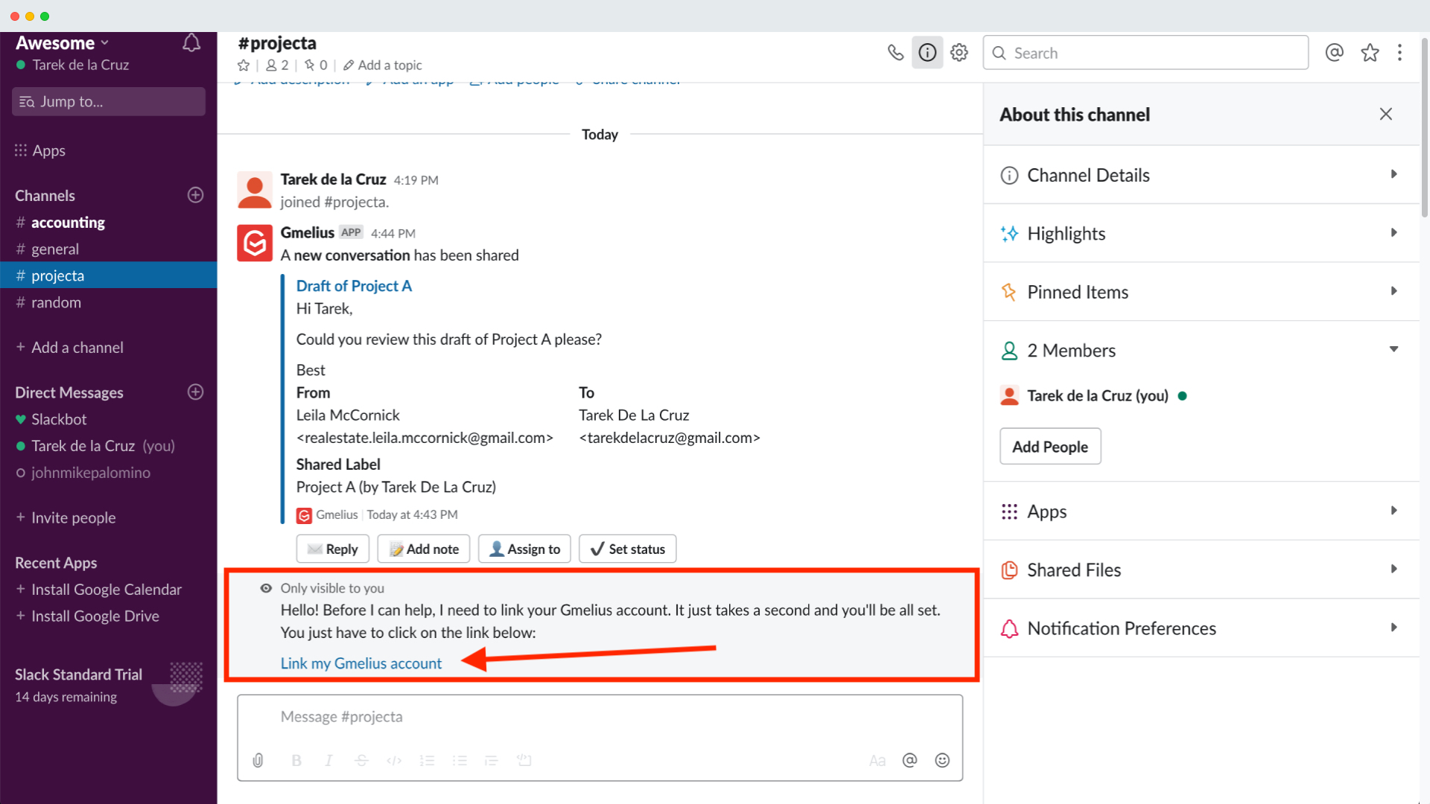This screenshot has width=1430, height=804.
Task: Click the Assign to button
Action: point(524,549)
